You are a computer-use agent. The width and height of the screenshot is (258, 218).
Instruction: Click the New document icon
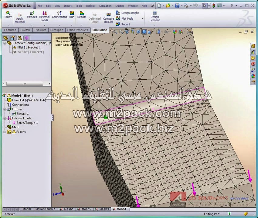tap(159, 6)
